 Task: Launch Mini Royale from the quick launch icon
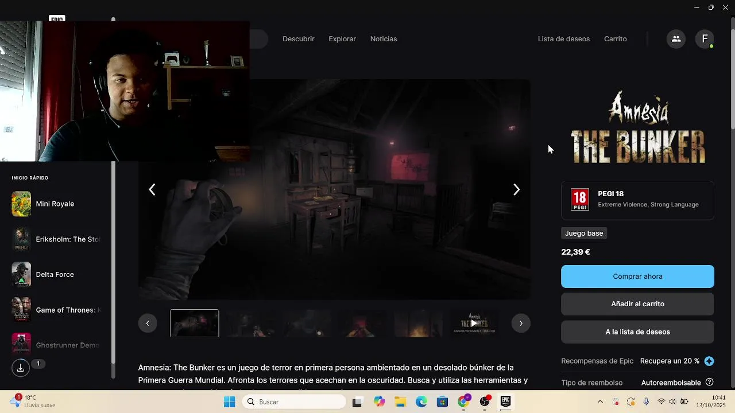point(21,204)
